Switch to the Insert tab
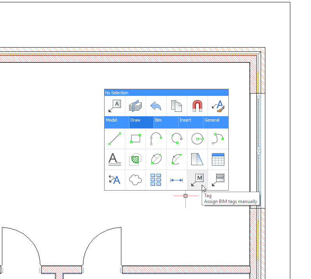The image size is (311, 279). coord(190,122)
